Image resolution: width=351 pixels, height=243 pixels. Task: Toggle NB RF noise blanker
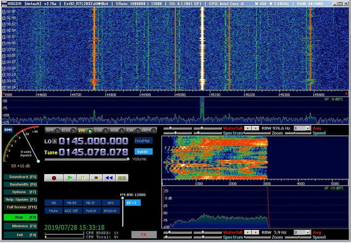click(73, 203)
